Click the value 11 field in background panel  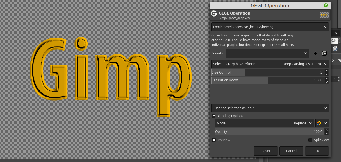pos(334,79)
